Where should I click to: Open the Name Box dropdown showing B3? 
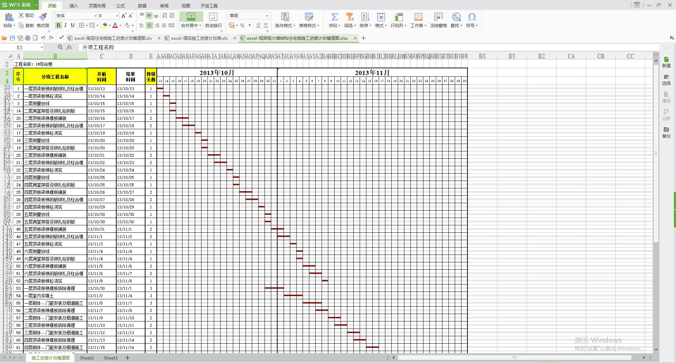click(x=42, y=47)
